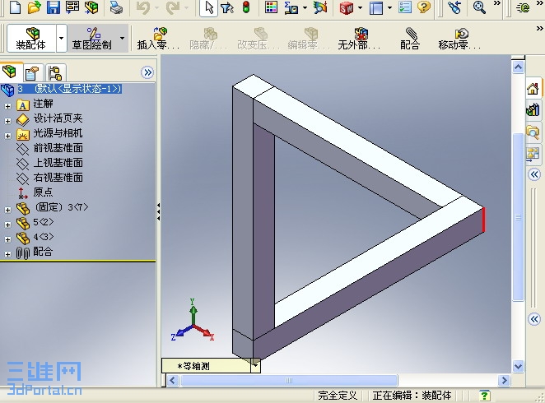The image size is (545, 403).
Task: Click the Help question mark icon
Action: 424,7
